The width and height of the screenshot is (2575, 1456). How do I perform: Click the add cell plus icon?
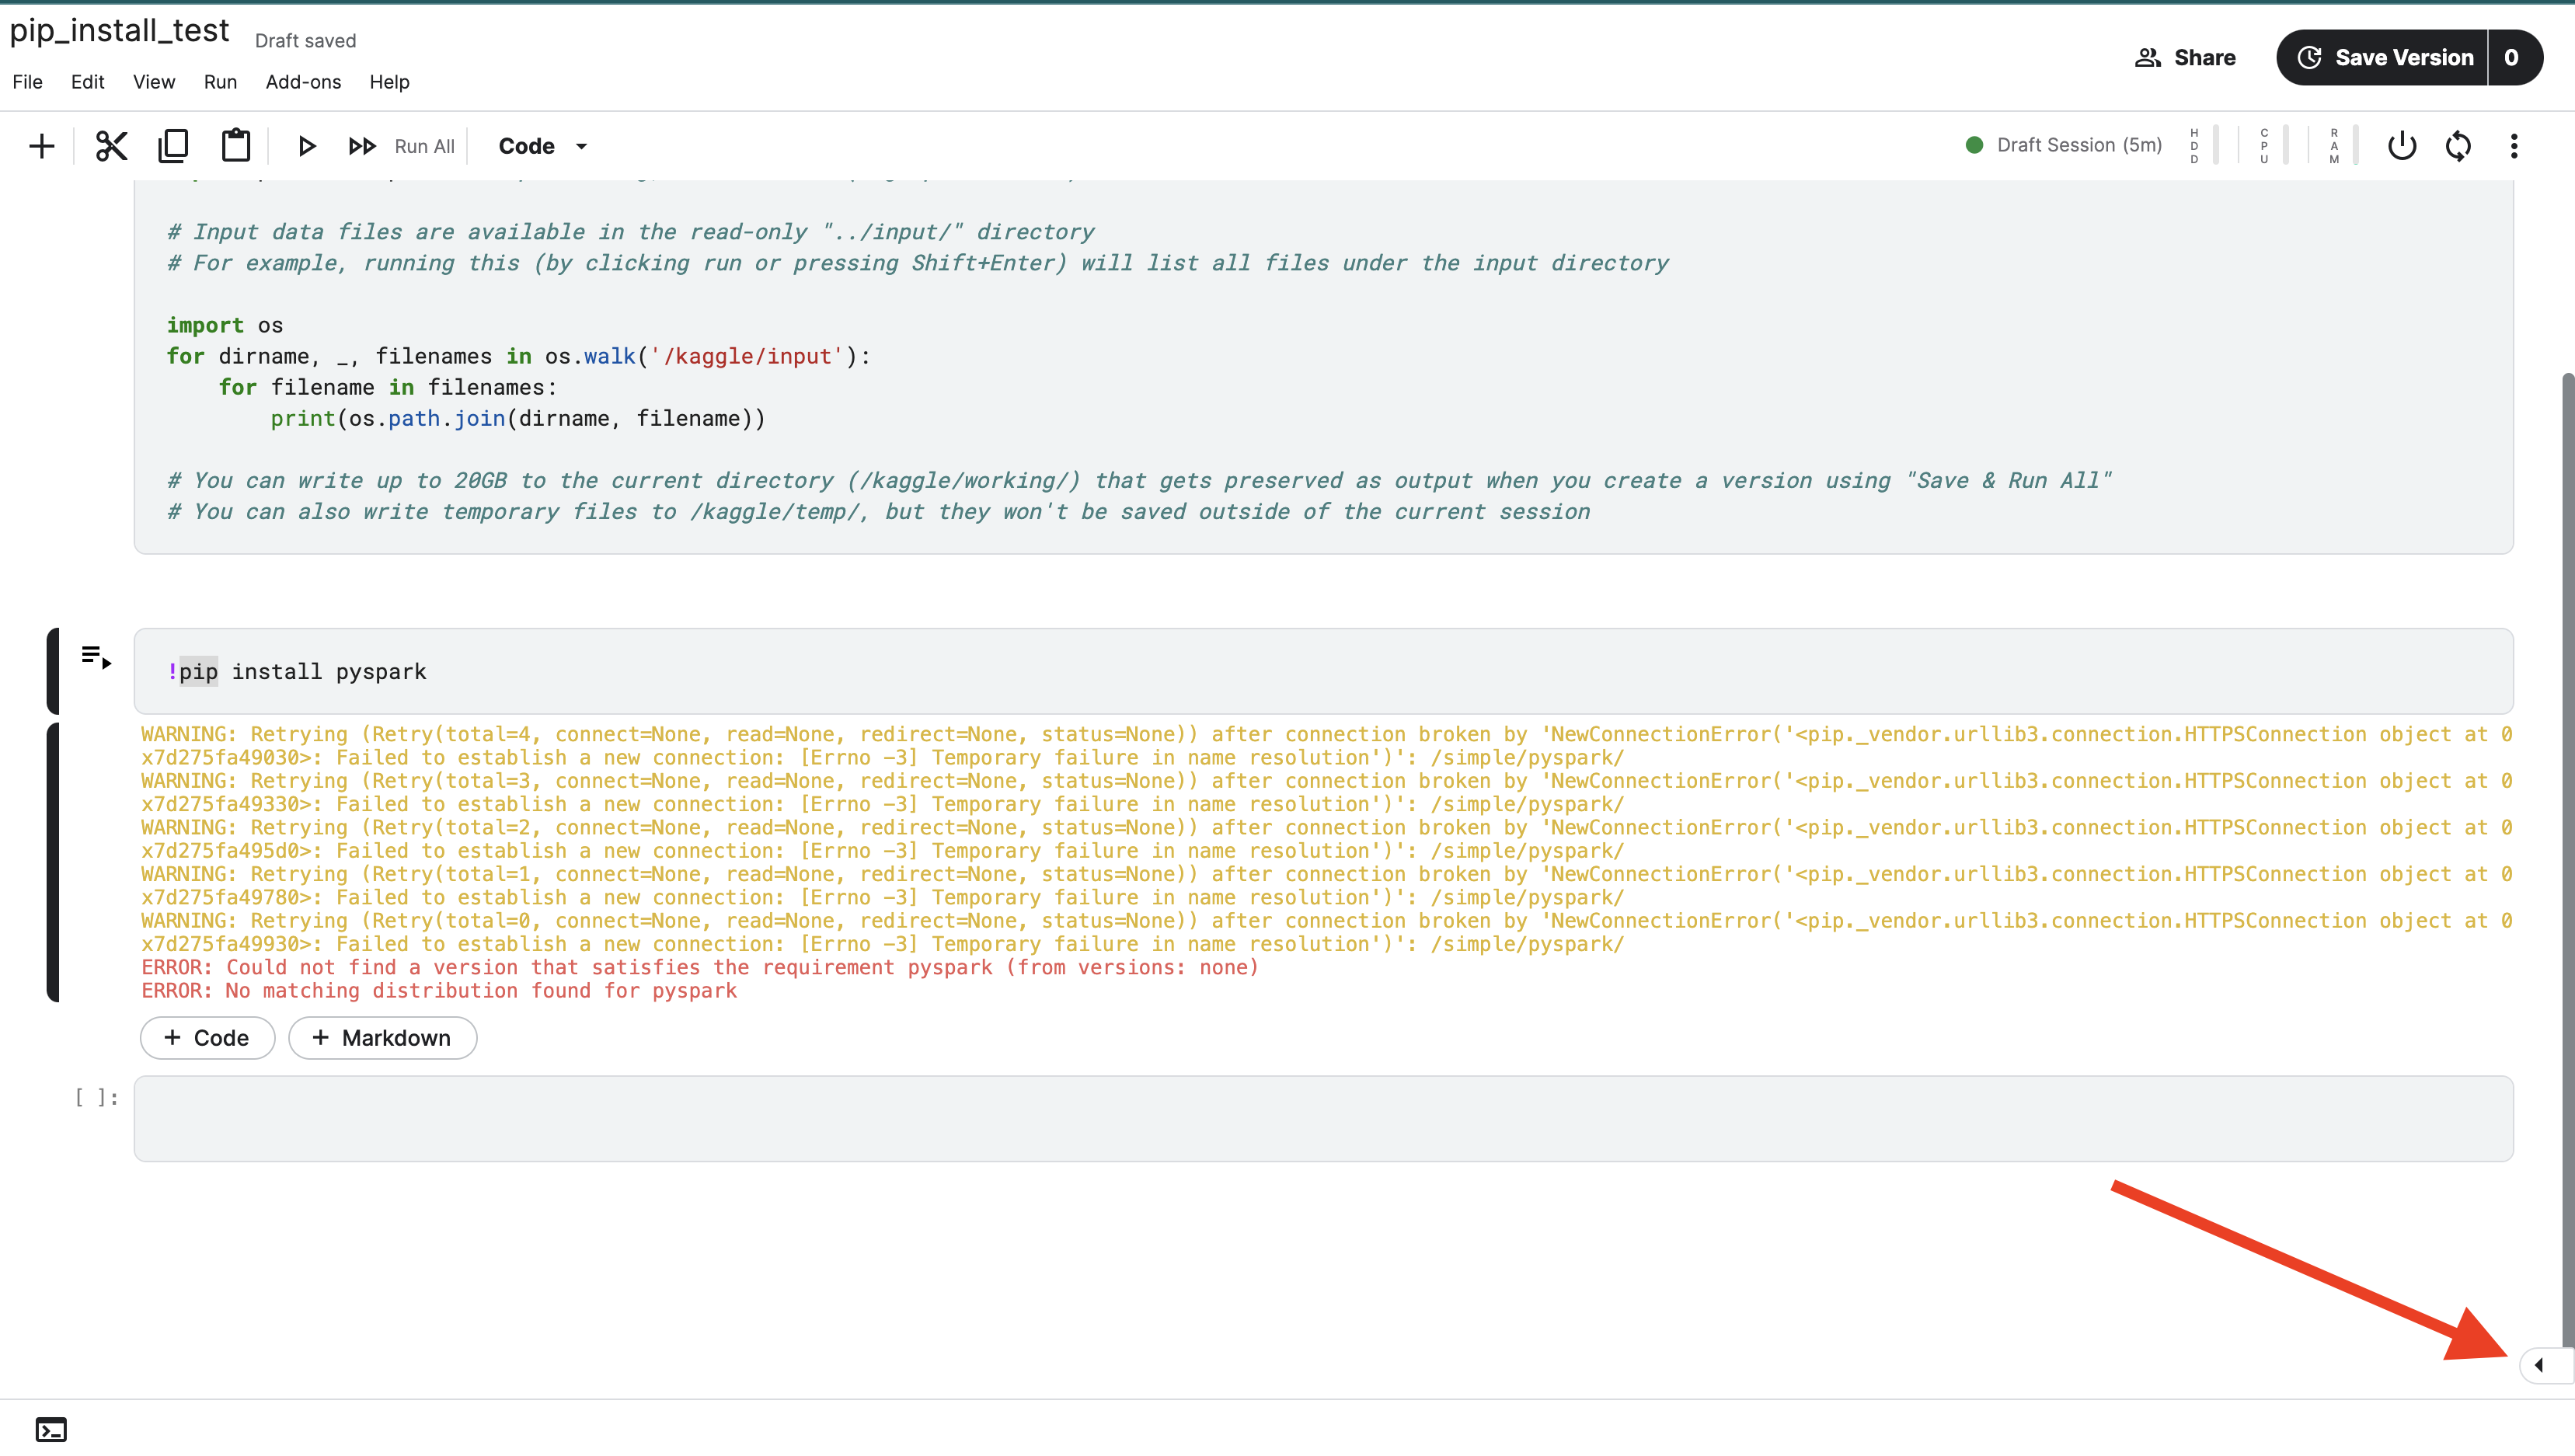[41, 146]
